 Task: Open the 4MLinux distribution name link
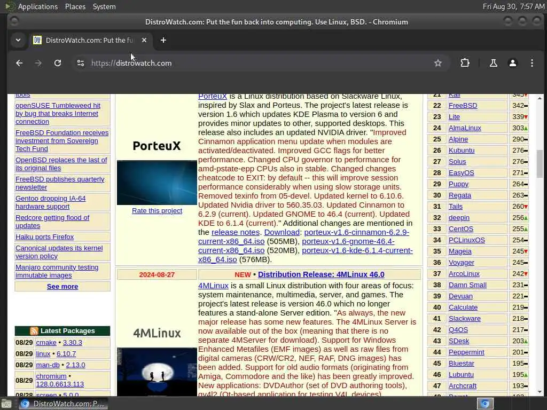(x=213, y=286)
